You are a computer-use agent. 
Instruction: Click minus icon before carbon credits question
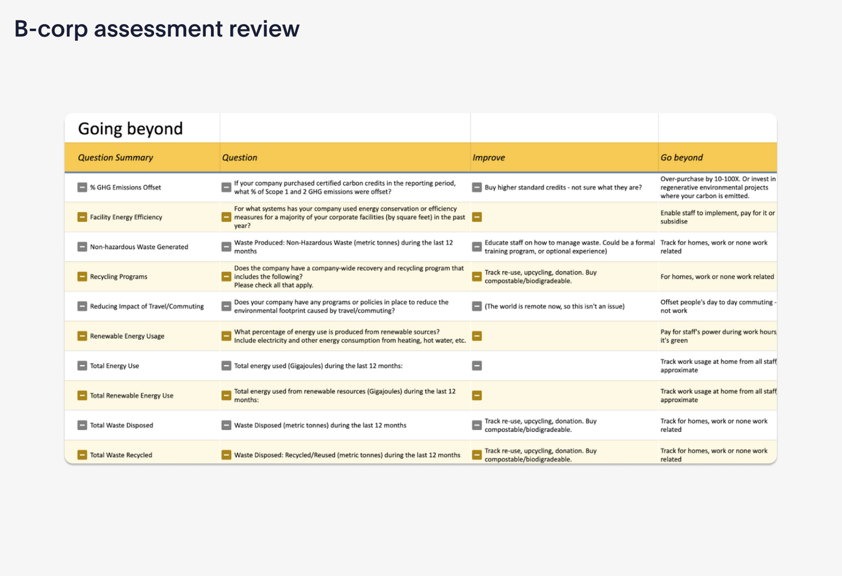[226, 187]
